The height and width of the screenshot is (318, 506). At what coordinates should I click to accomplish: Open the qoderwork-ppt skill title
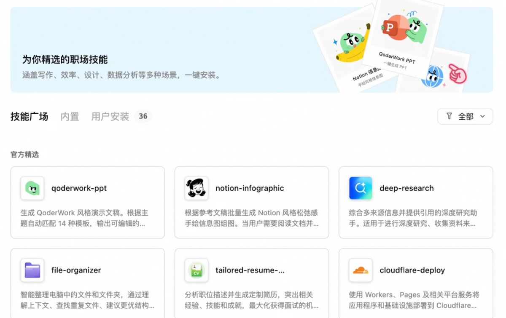click(x=79, y=188)
